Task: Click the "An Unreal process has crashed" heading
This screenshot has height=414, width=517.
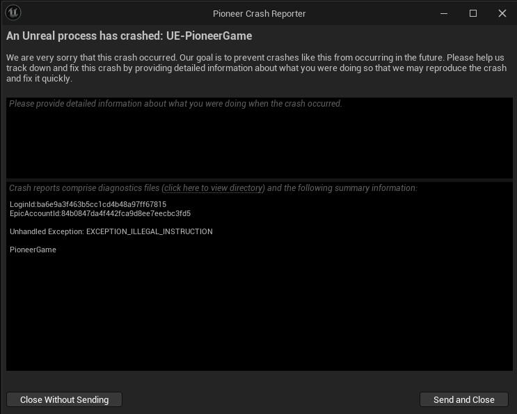Action: pyautogui.click(x=129, y=36)
